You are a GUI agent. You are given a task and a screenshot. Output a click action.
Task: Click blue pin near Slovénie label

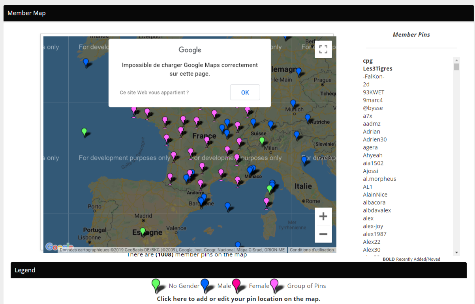(x=297, y=135)
